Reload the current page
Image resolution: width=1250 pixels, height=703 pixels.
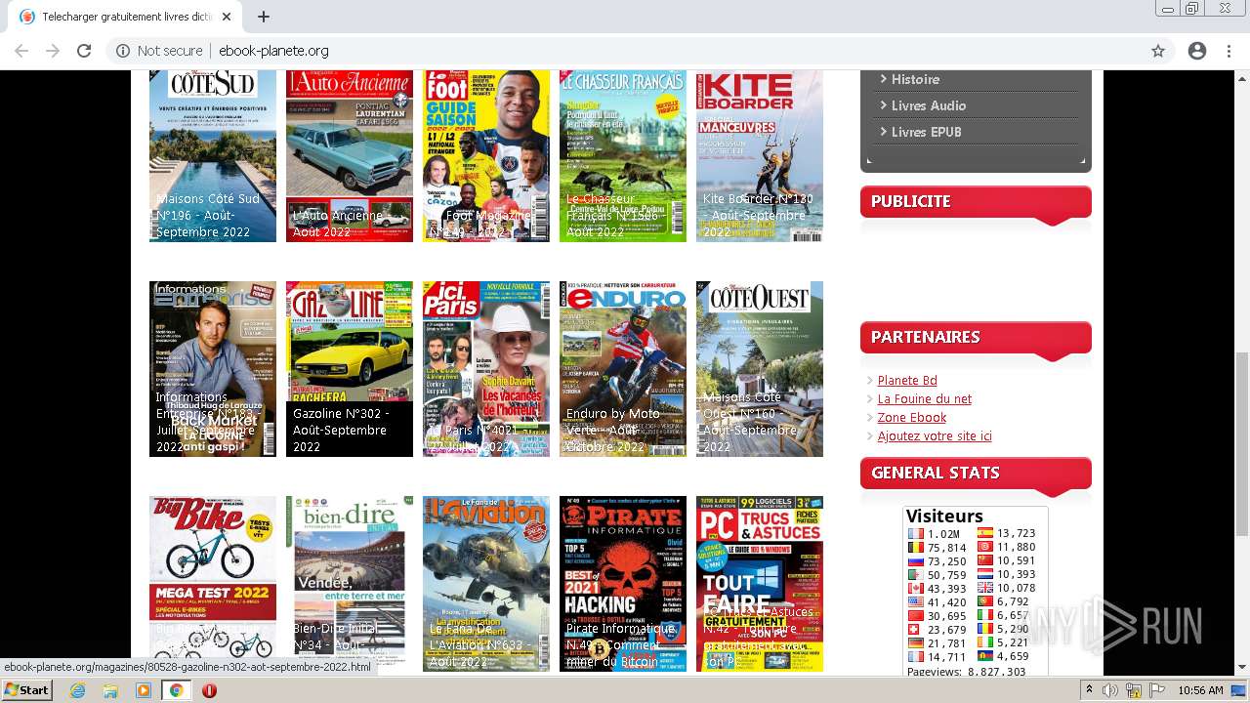[84, 51]
